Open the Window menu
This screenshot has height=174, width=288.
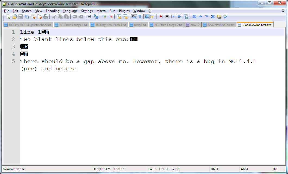pyautogui.click(x=139, y=11)
